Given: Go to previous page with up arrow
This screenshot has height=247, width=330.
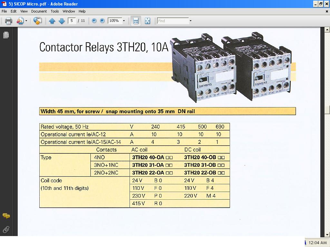Looking at the screenshot, I should 52,21.
